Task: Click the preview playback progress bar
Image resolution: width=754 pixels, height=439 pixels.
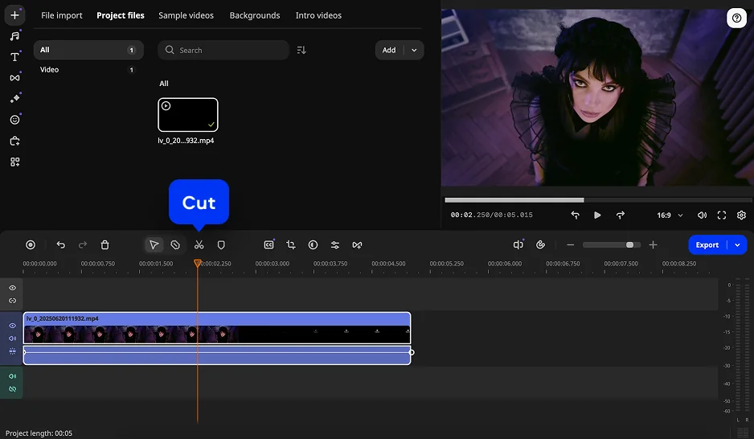Action: pyautogui.click(x=598, y=200)
